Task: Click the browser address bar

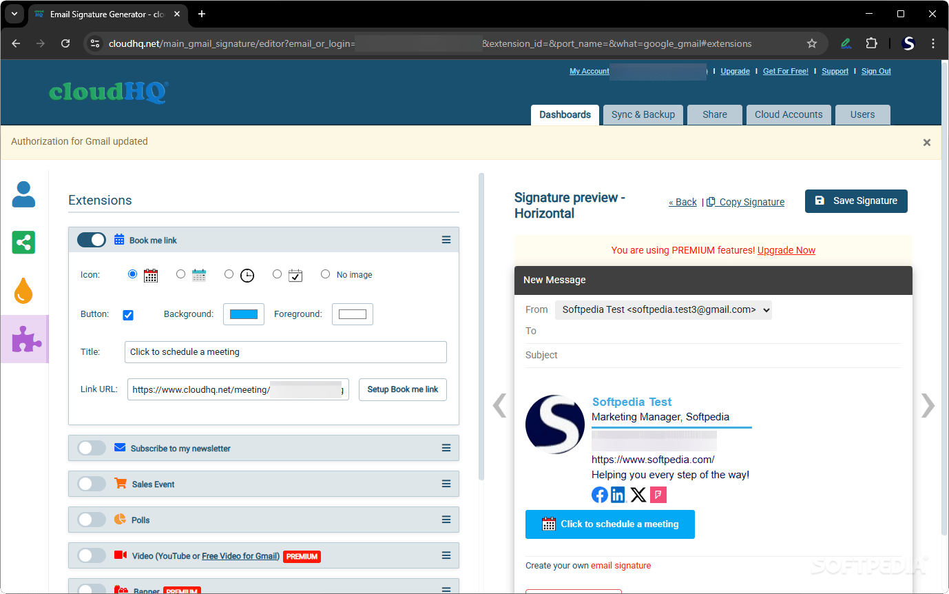Action: [x=455, y=43]
